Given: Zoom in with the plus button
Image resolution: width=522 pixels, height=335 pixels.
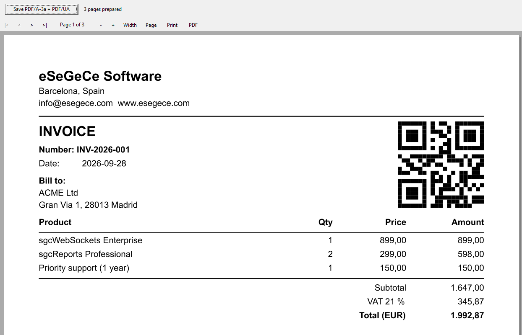Looking at the screenshot, I should click(x=113, y=25).
